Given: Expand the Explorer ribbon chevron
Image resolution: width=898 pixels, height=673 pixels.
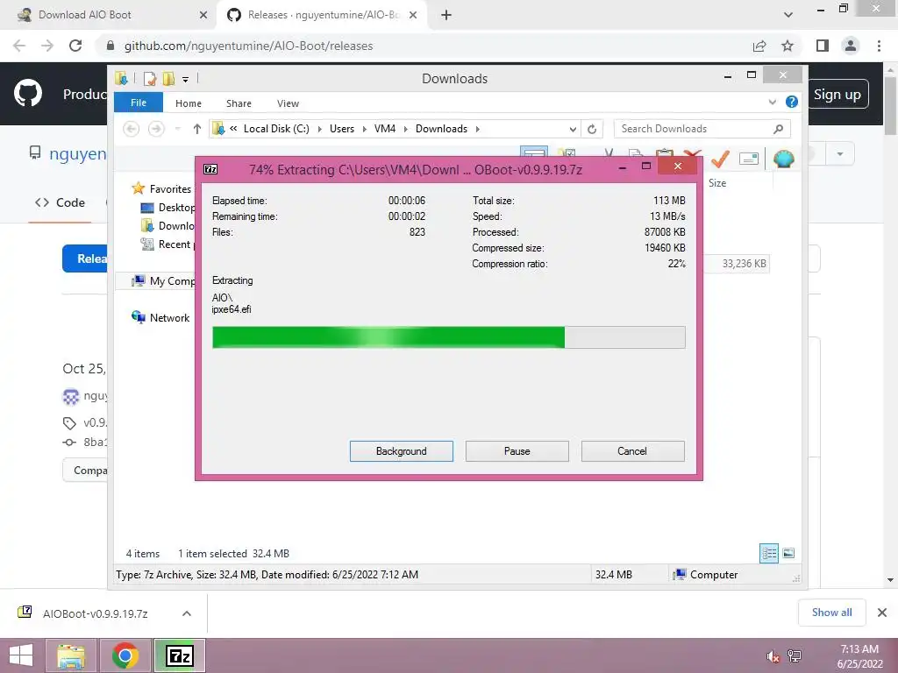Looking at the screenshot, I should (x=773, y=103).
